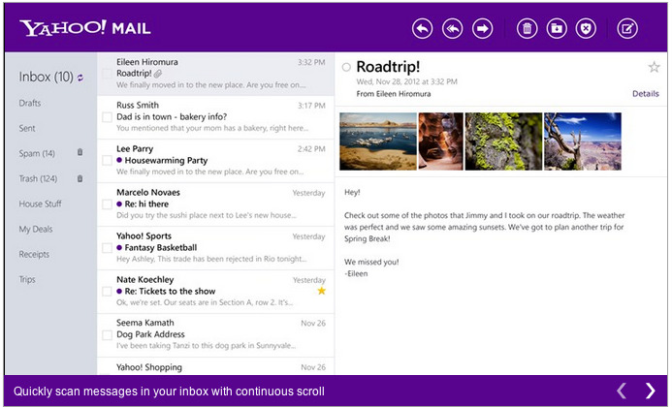672x407 pixels.
Task: Compose new mail with the pencil icon
Action: click(627, 29)
